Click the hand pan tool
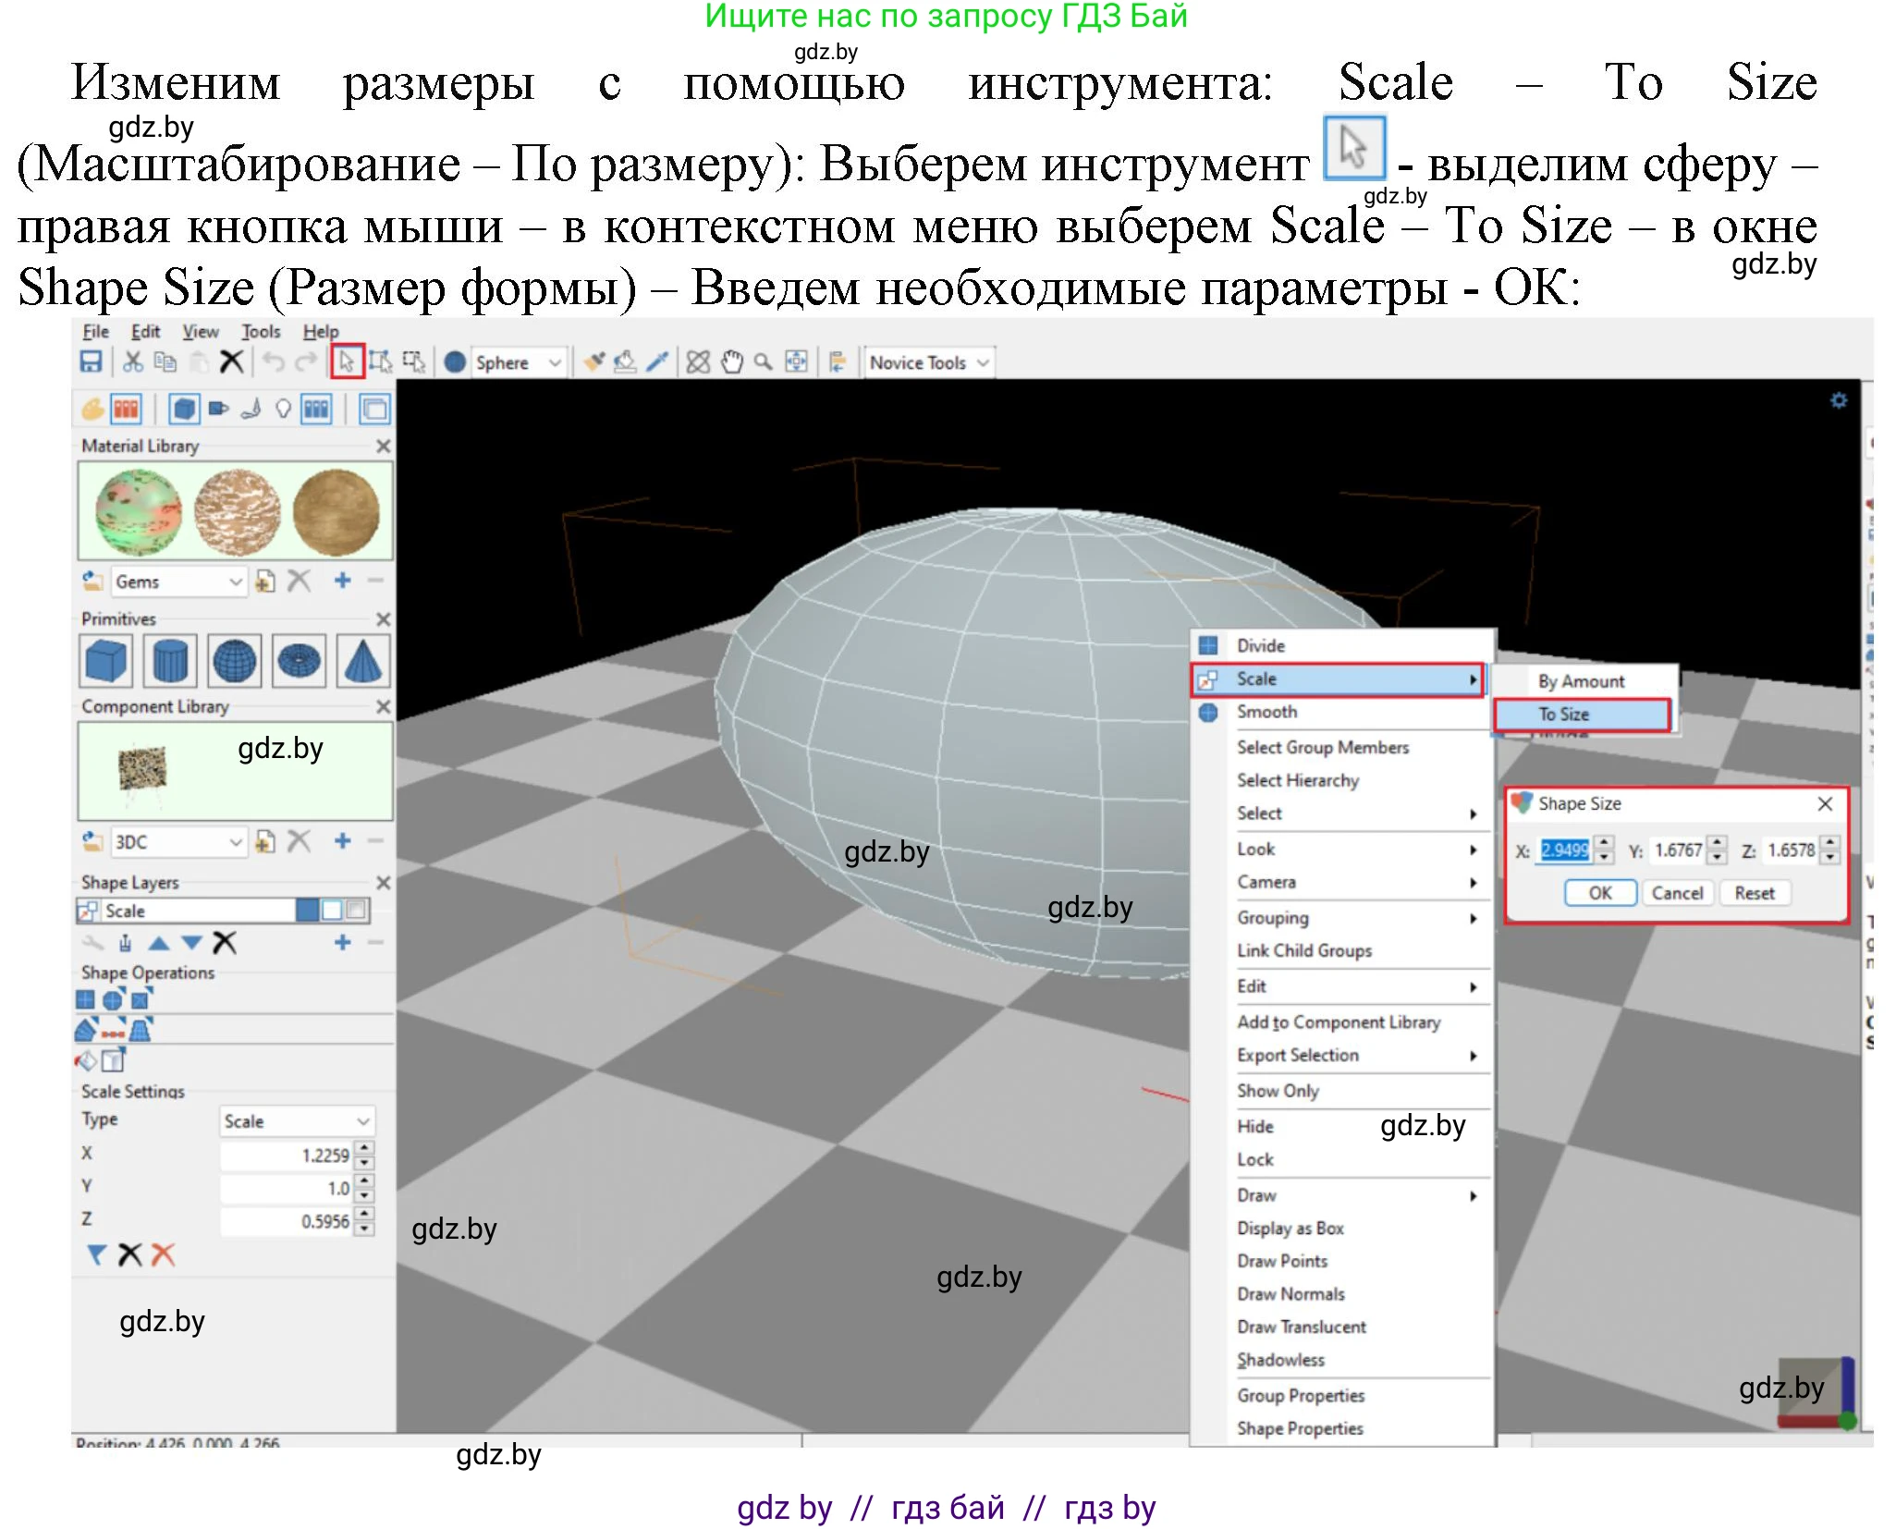The width and height of the screenshot is (1896, 1529). click(x=732, y=362)
